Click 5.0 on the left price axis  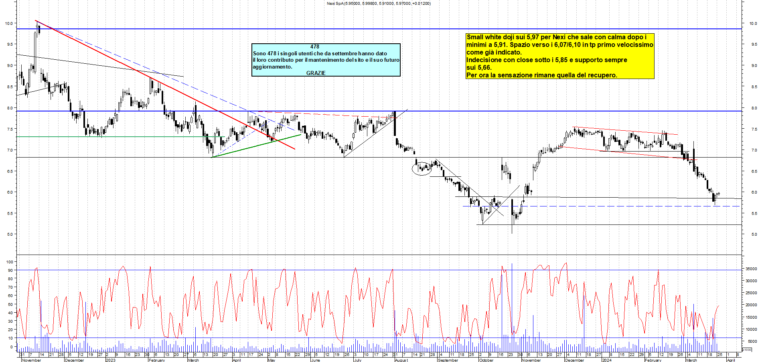click(x=10, y=235)
